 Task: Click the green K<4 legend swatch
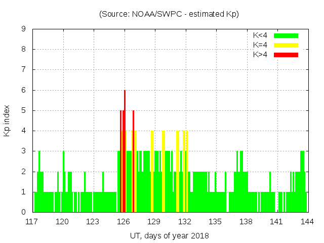click(286, 35)
